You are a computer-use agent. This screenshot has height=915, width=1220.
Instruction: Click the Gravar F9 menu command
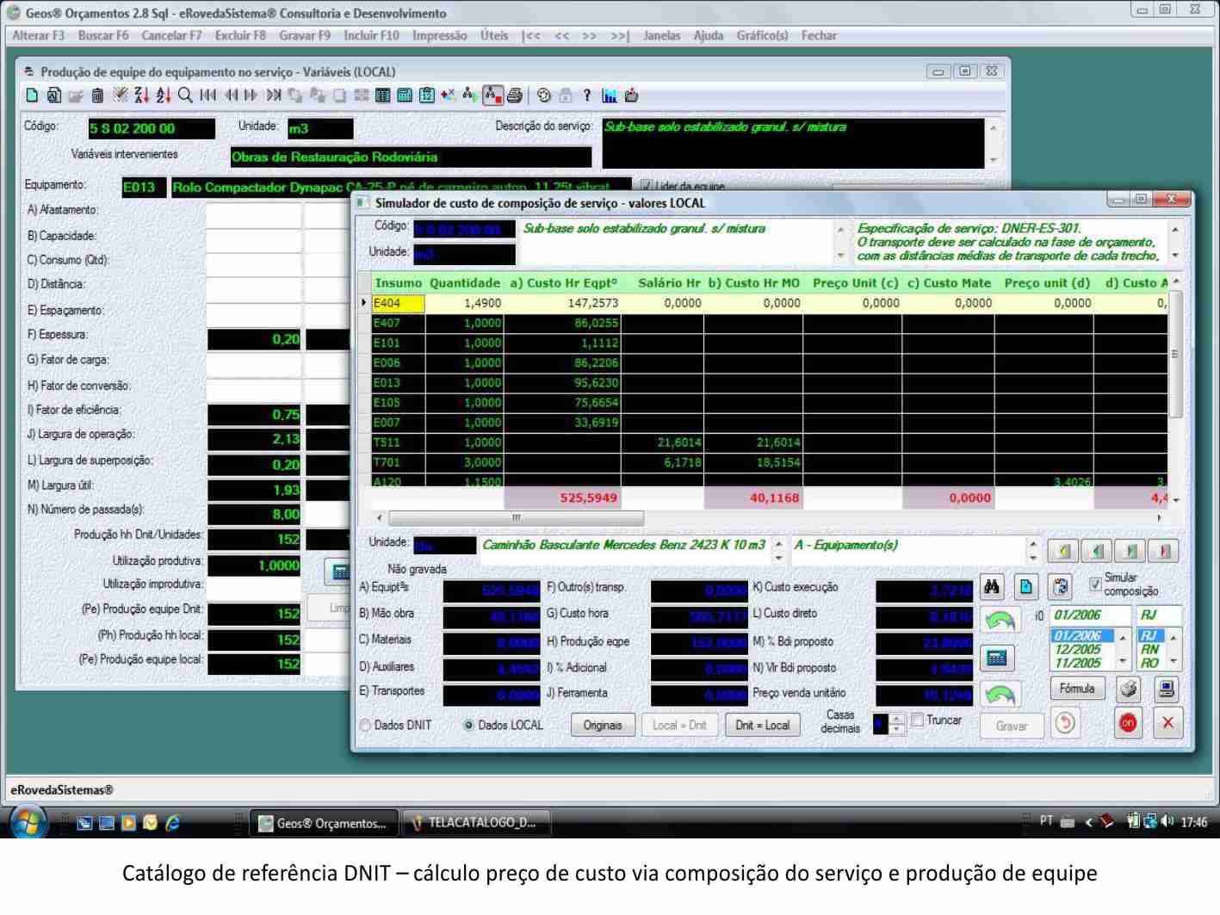click(x=304, y=35)
